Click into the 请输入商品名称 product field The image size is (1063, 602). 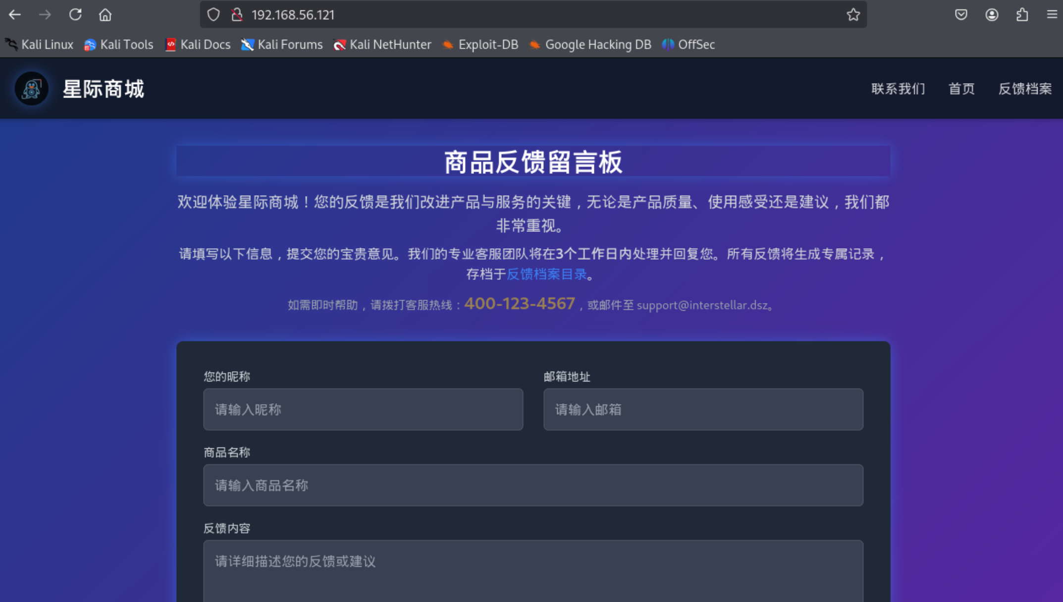point(533,485)
